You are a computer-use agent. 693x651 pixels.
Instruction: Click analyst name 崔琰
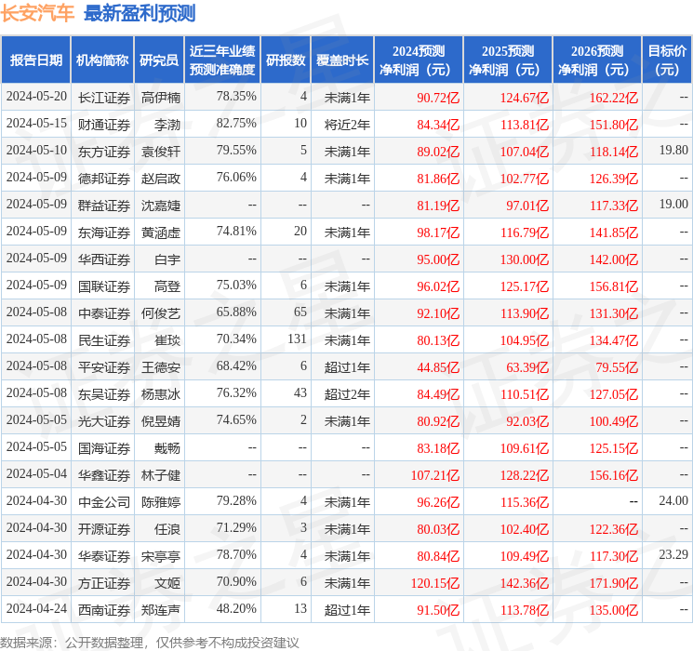click(167, 340)
